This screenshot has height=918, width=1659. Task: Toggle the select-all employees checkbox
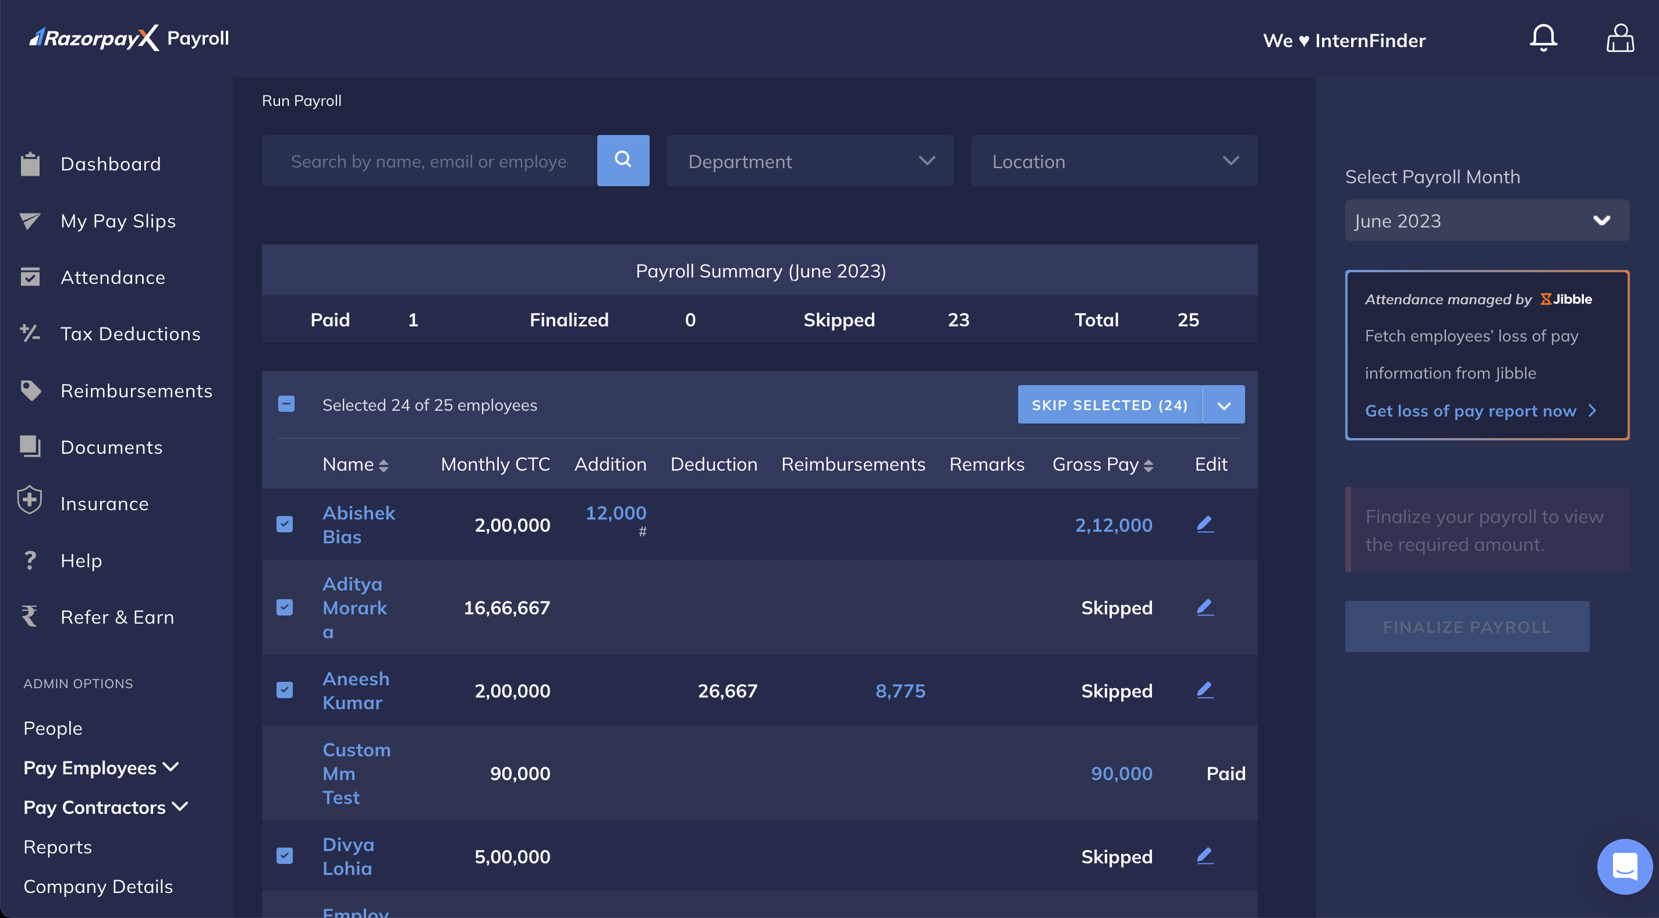point(286,404)
